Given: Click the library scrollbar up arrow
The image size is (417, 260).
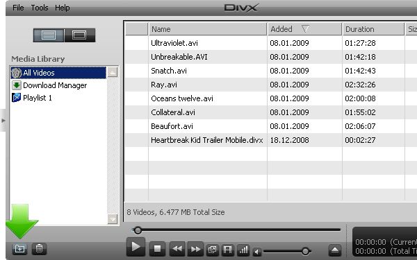Looking at the screenshot, I should tap(113, 72).
